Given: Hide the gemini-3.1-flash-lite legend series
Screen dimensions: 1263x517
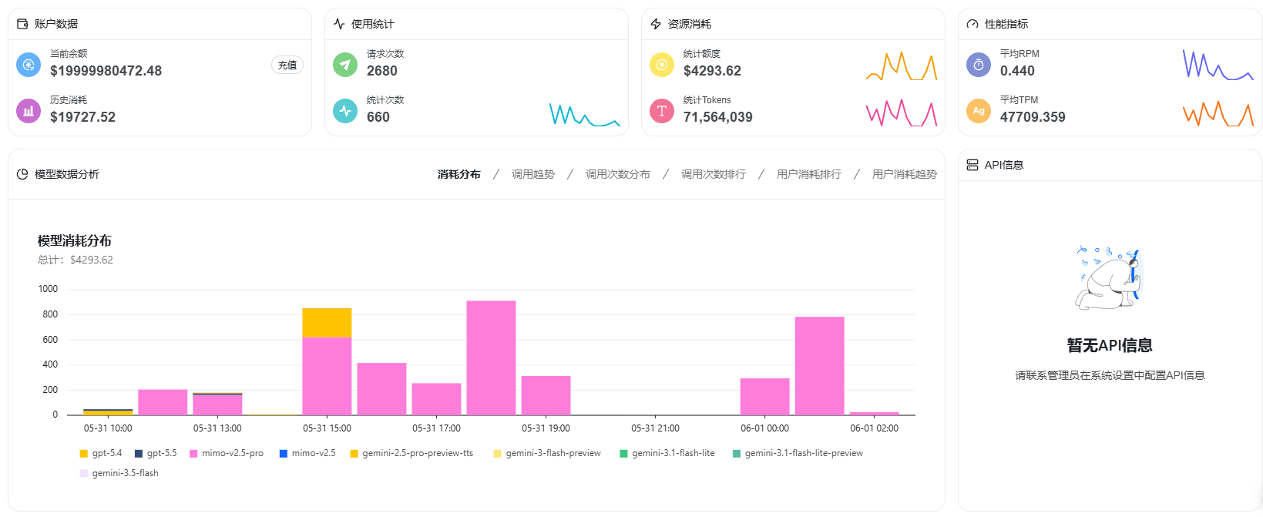Looking at the screenshot, I should coord(667,453).
